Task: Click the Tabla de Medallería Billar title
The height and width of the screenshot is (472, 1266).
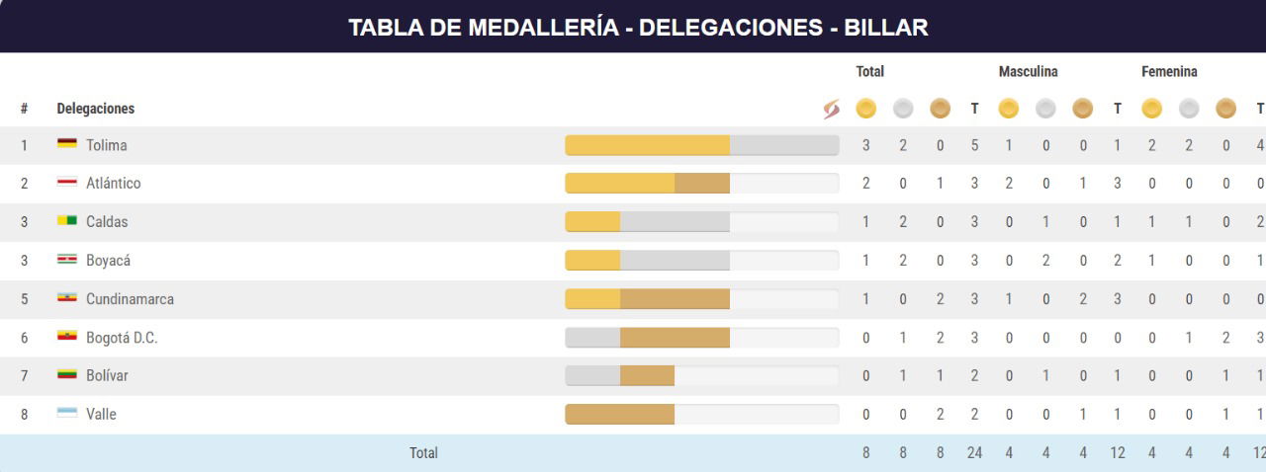Action: (x=638, y=27)
